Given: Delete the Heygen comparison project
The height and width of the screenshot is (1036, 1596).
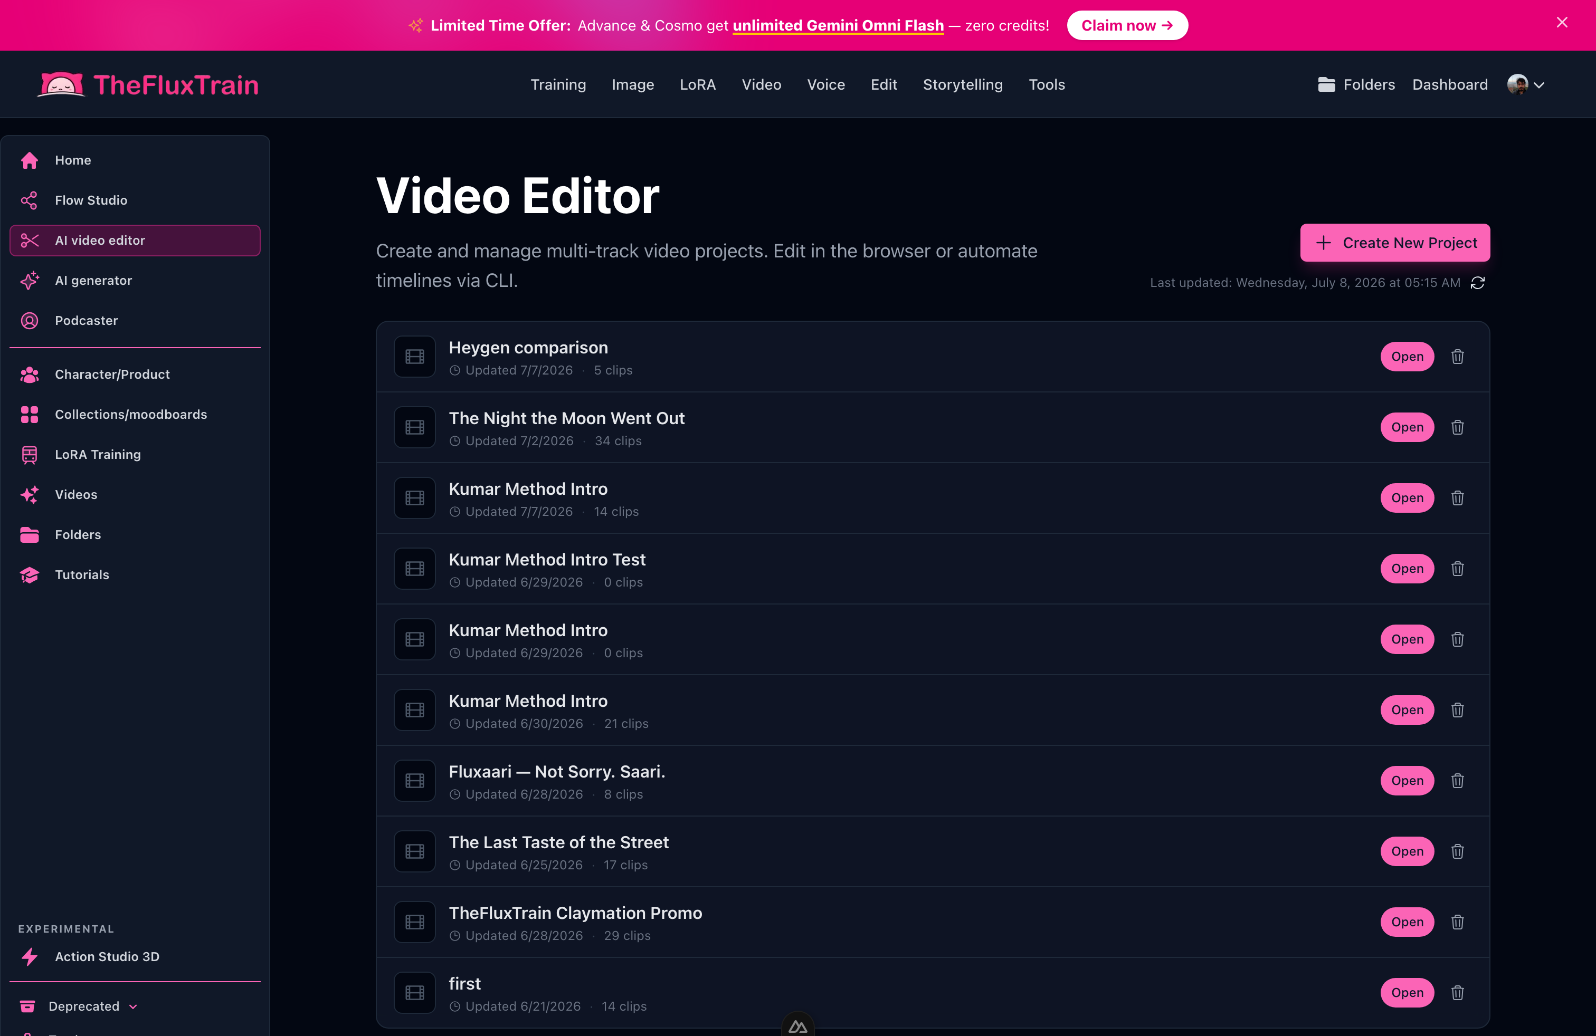Looking at the screenshot, I should [1457, 357].
